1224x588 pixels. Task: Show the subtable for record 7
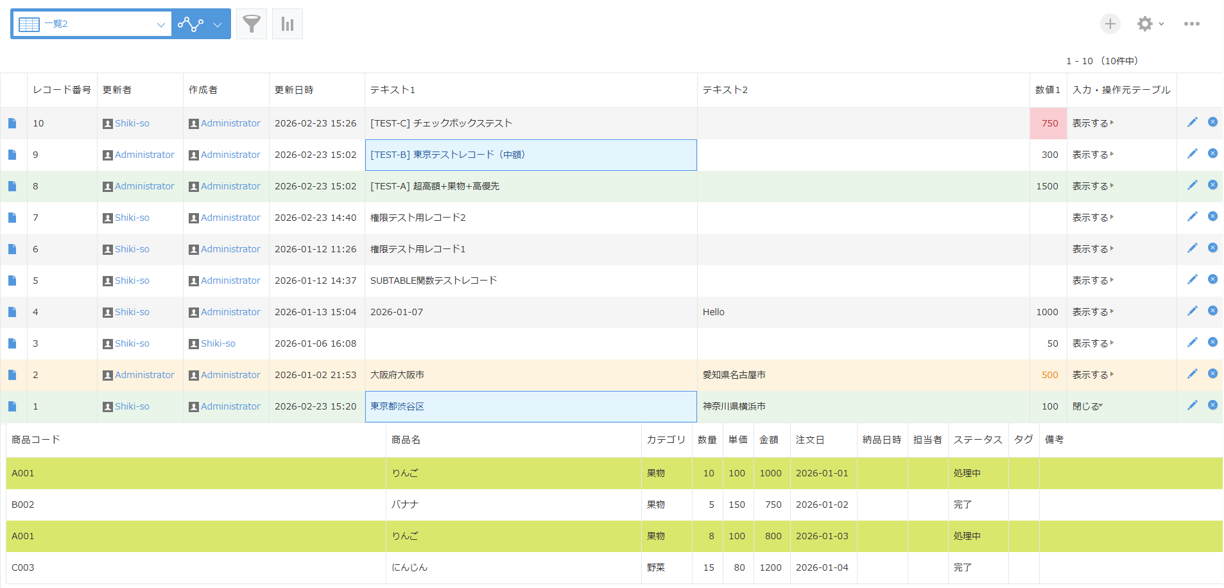pyautogui.click(x=1092, y=218)
